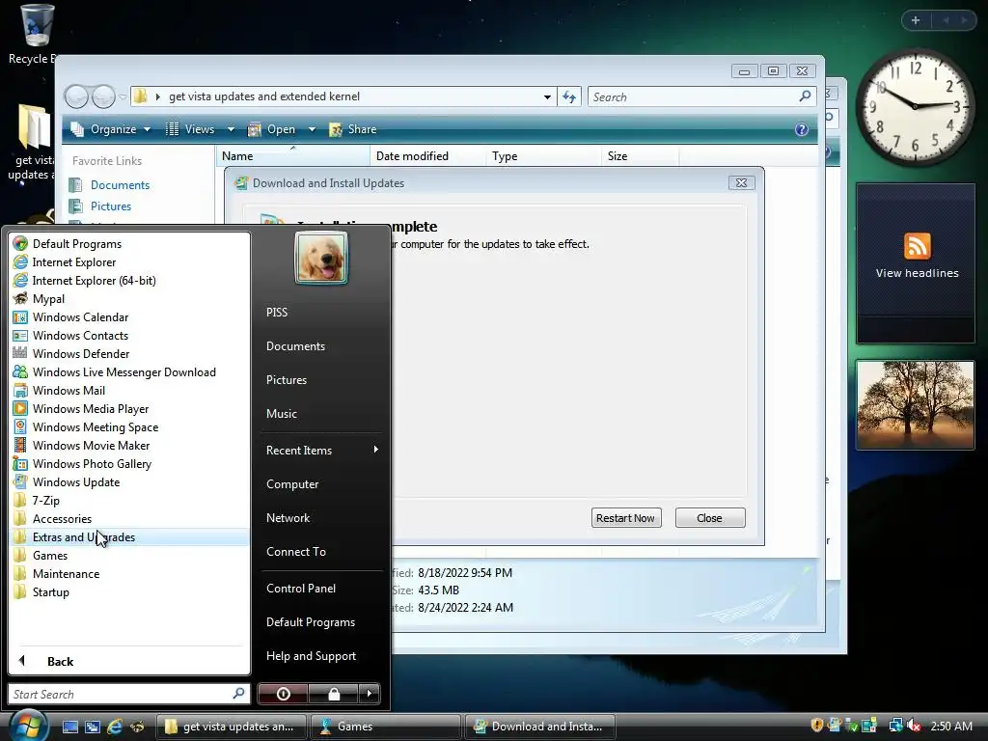Sort by the Type column header
This screenshot has width=988, height=741.
[544, 155]
